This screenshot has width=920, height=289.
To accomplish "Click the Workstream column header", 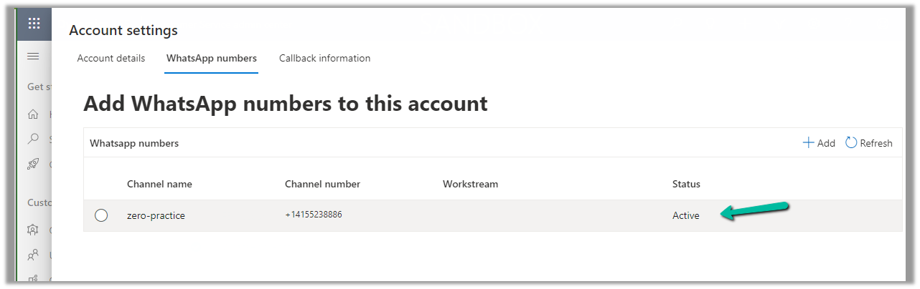I will click(470, 184).
